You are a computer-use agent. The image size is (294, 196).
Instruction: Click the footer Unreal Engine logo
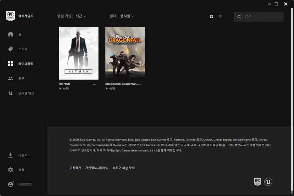coord(268,182)
